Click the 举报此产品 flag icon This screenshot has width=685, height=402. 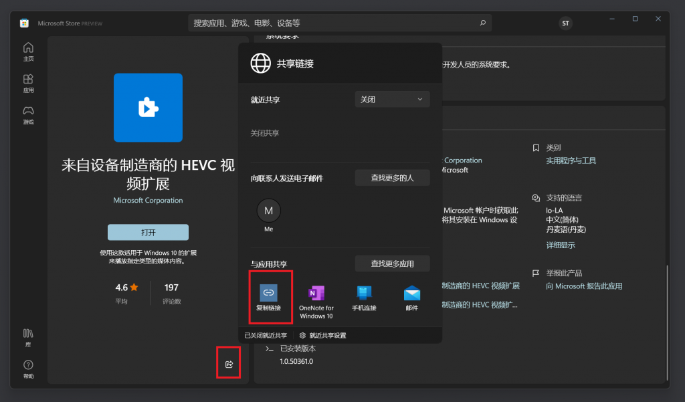tap(536, 273)
